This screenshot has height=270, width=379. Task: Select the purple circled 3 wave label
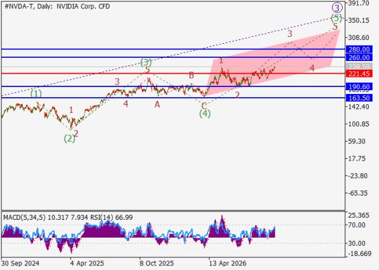click(336, 8)
